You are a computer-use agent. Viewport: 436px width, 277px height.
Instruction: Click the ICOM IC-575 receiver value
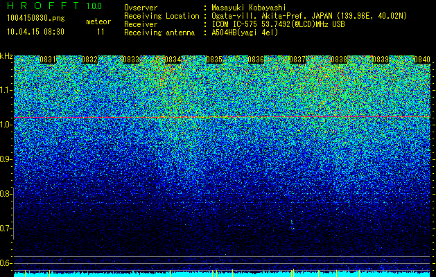tap(278, 24)
